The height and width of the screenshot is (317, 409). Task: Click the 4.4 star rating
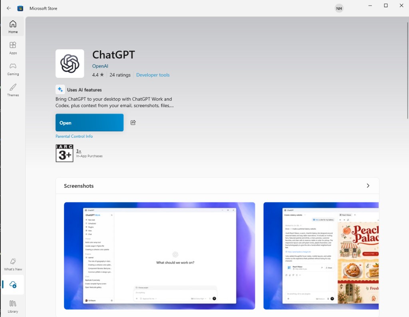tap(98, 75)
